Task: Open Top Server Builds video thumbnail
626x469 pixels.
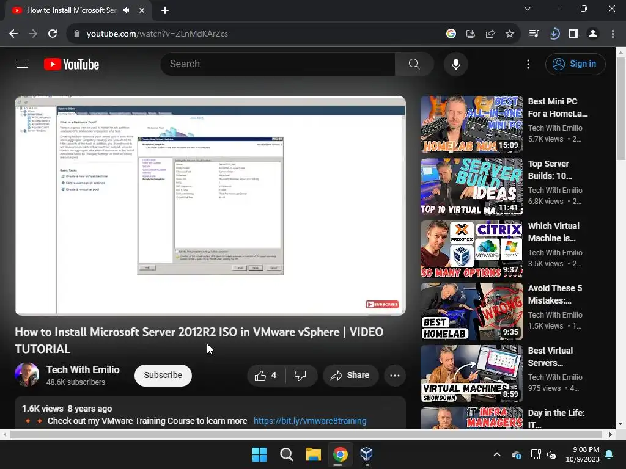Action: pos(471,187)
